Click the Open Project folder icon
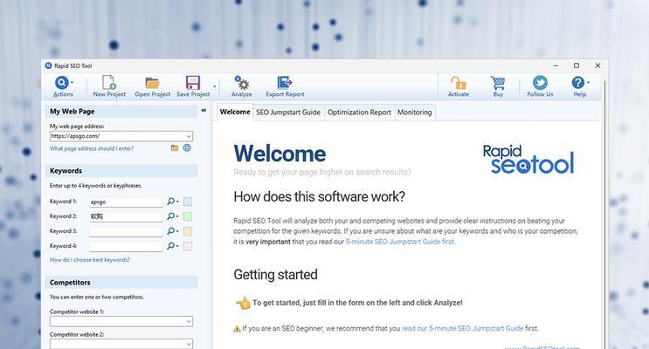Screen dimensions: 649x349 [x=152, y=83]
